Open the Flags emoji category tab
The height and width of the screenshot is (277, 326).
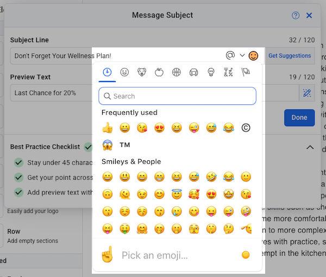246,72
